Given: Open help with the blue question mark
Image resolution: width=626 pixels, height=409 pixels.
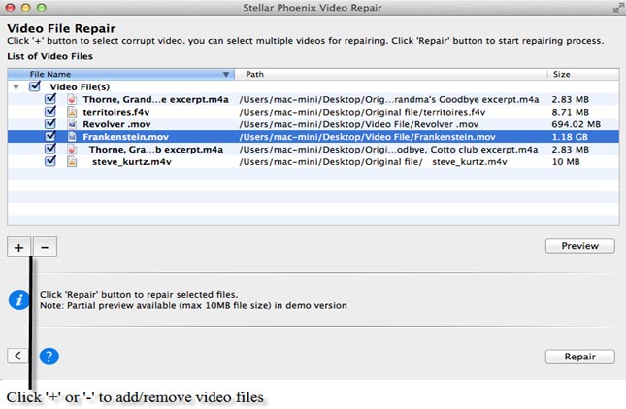Looking at the screenshot, I should tap(49, 356).
